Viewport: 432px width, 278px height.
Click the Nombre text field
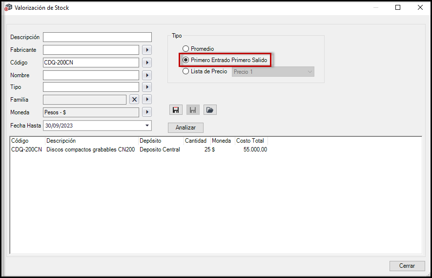pos(91,75)
